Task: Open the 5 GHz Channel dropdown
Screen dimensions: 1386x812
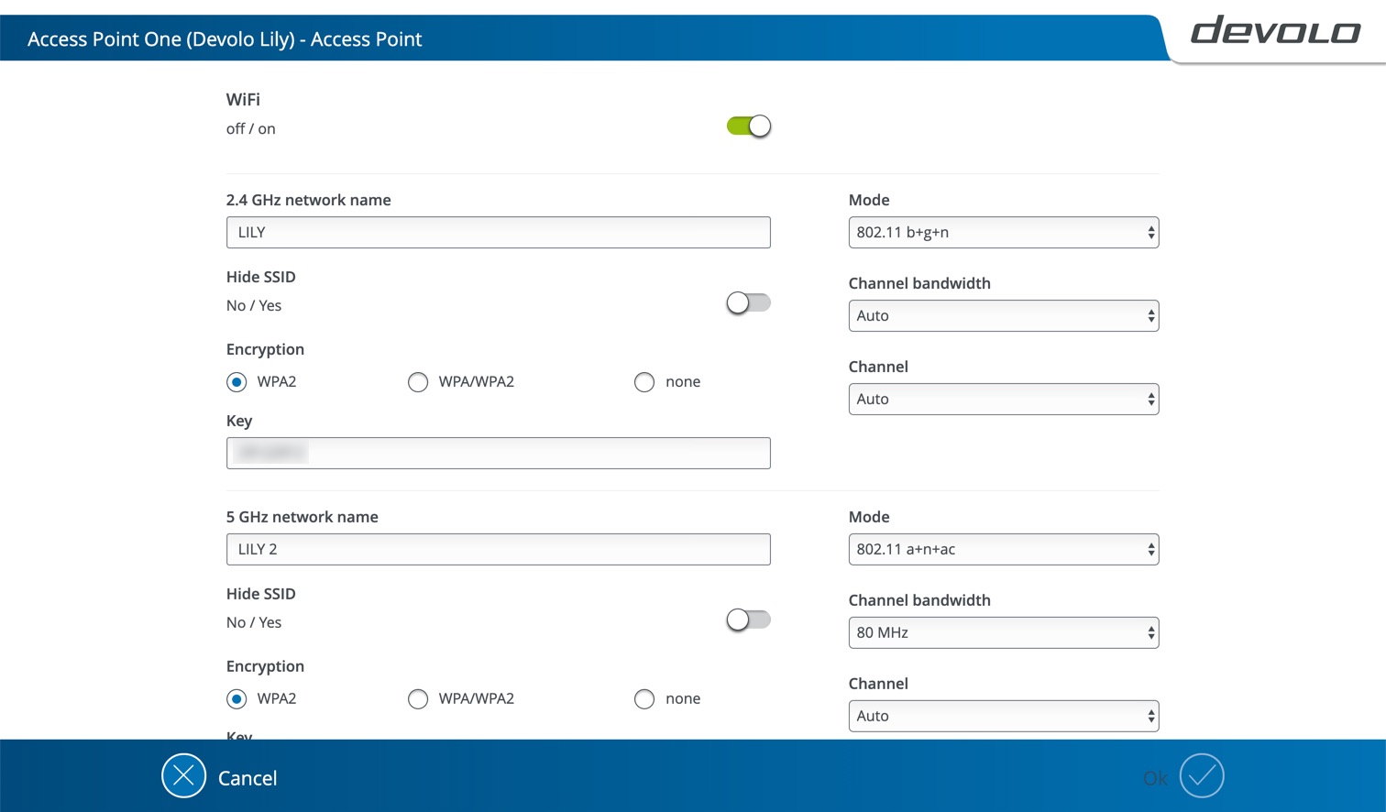Action: tap(1003, 717)
